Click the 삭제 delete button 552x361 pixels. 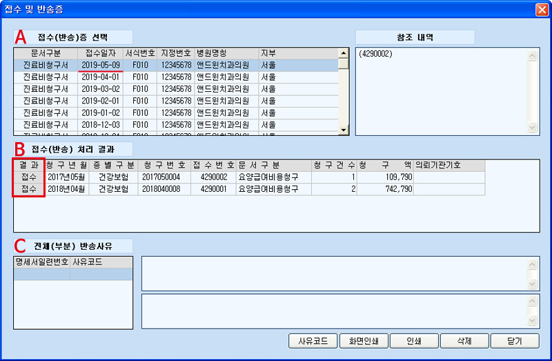pos(464,341)
